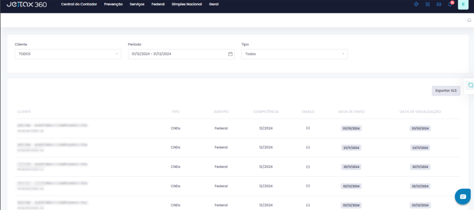Click 12/2024 in the row sent 30/11/2024

(x=266, y=167)
